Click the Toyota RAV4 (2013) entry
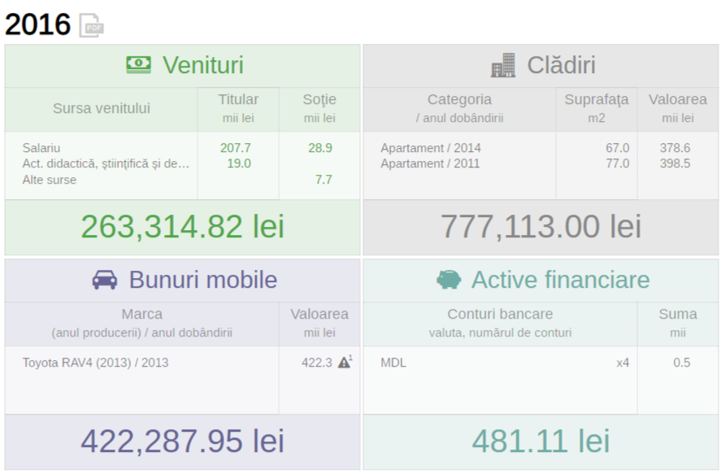This screenshot has height=474, width=721. (95, 363)
